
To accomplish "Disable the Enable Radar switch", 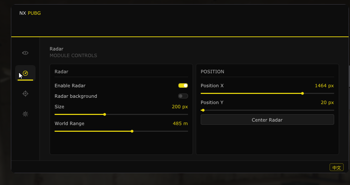I will pos(183,85).
